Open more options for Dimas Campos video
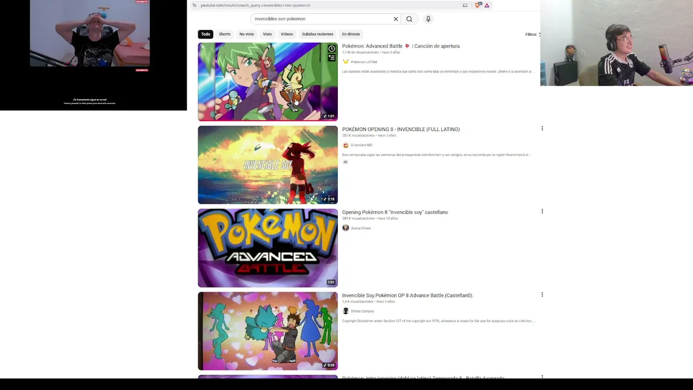The image size is (693, 390). pos(542,295)
